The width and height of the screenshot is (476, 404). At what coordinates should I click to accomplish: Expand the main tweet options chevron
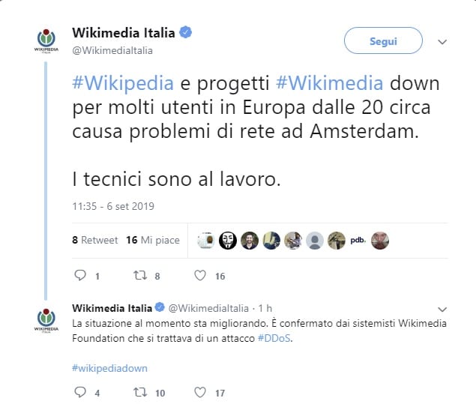tap(442, 42)
